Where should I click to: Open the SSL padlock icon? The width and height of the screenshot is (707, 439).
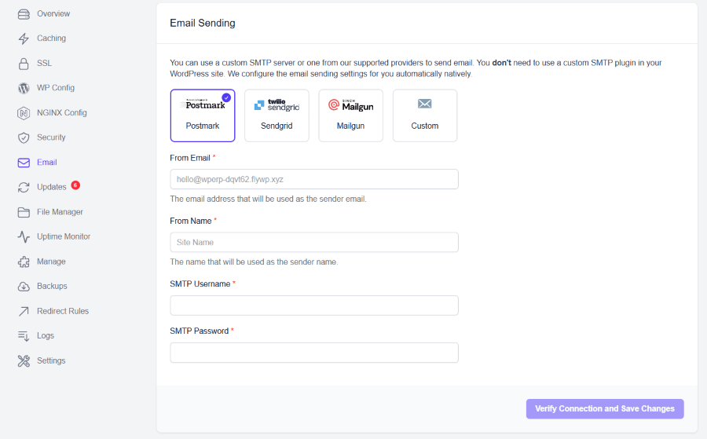click(24, 64)
